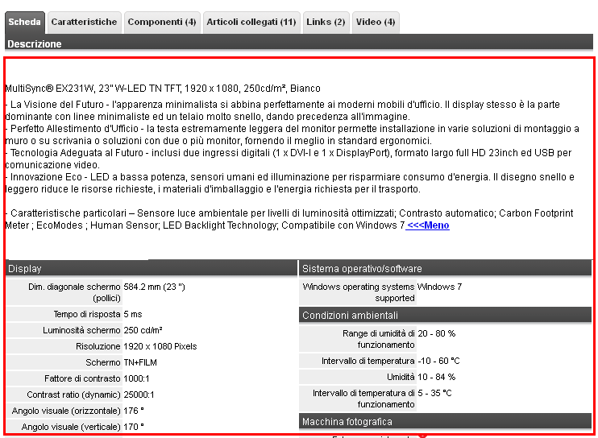Switch to the Scheda tab

click(25, 22)
